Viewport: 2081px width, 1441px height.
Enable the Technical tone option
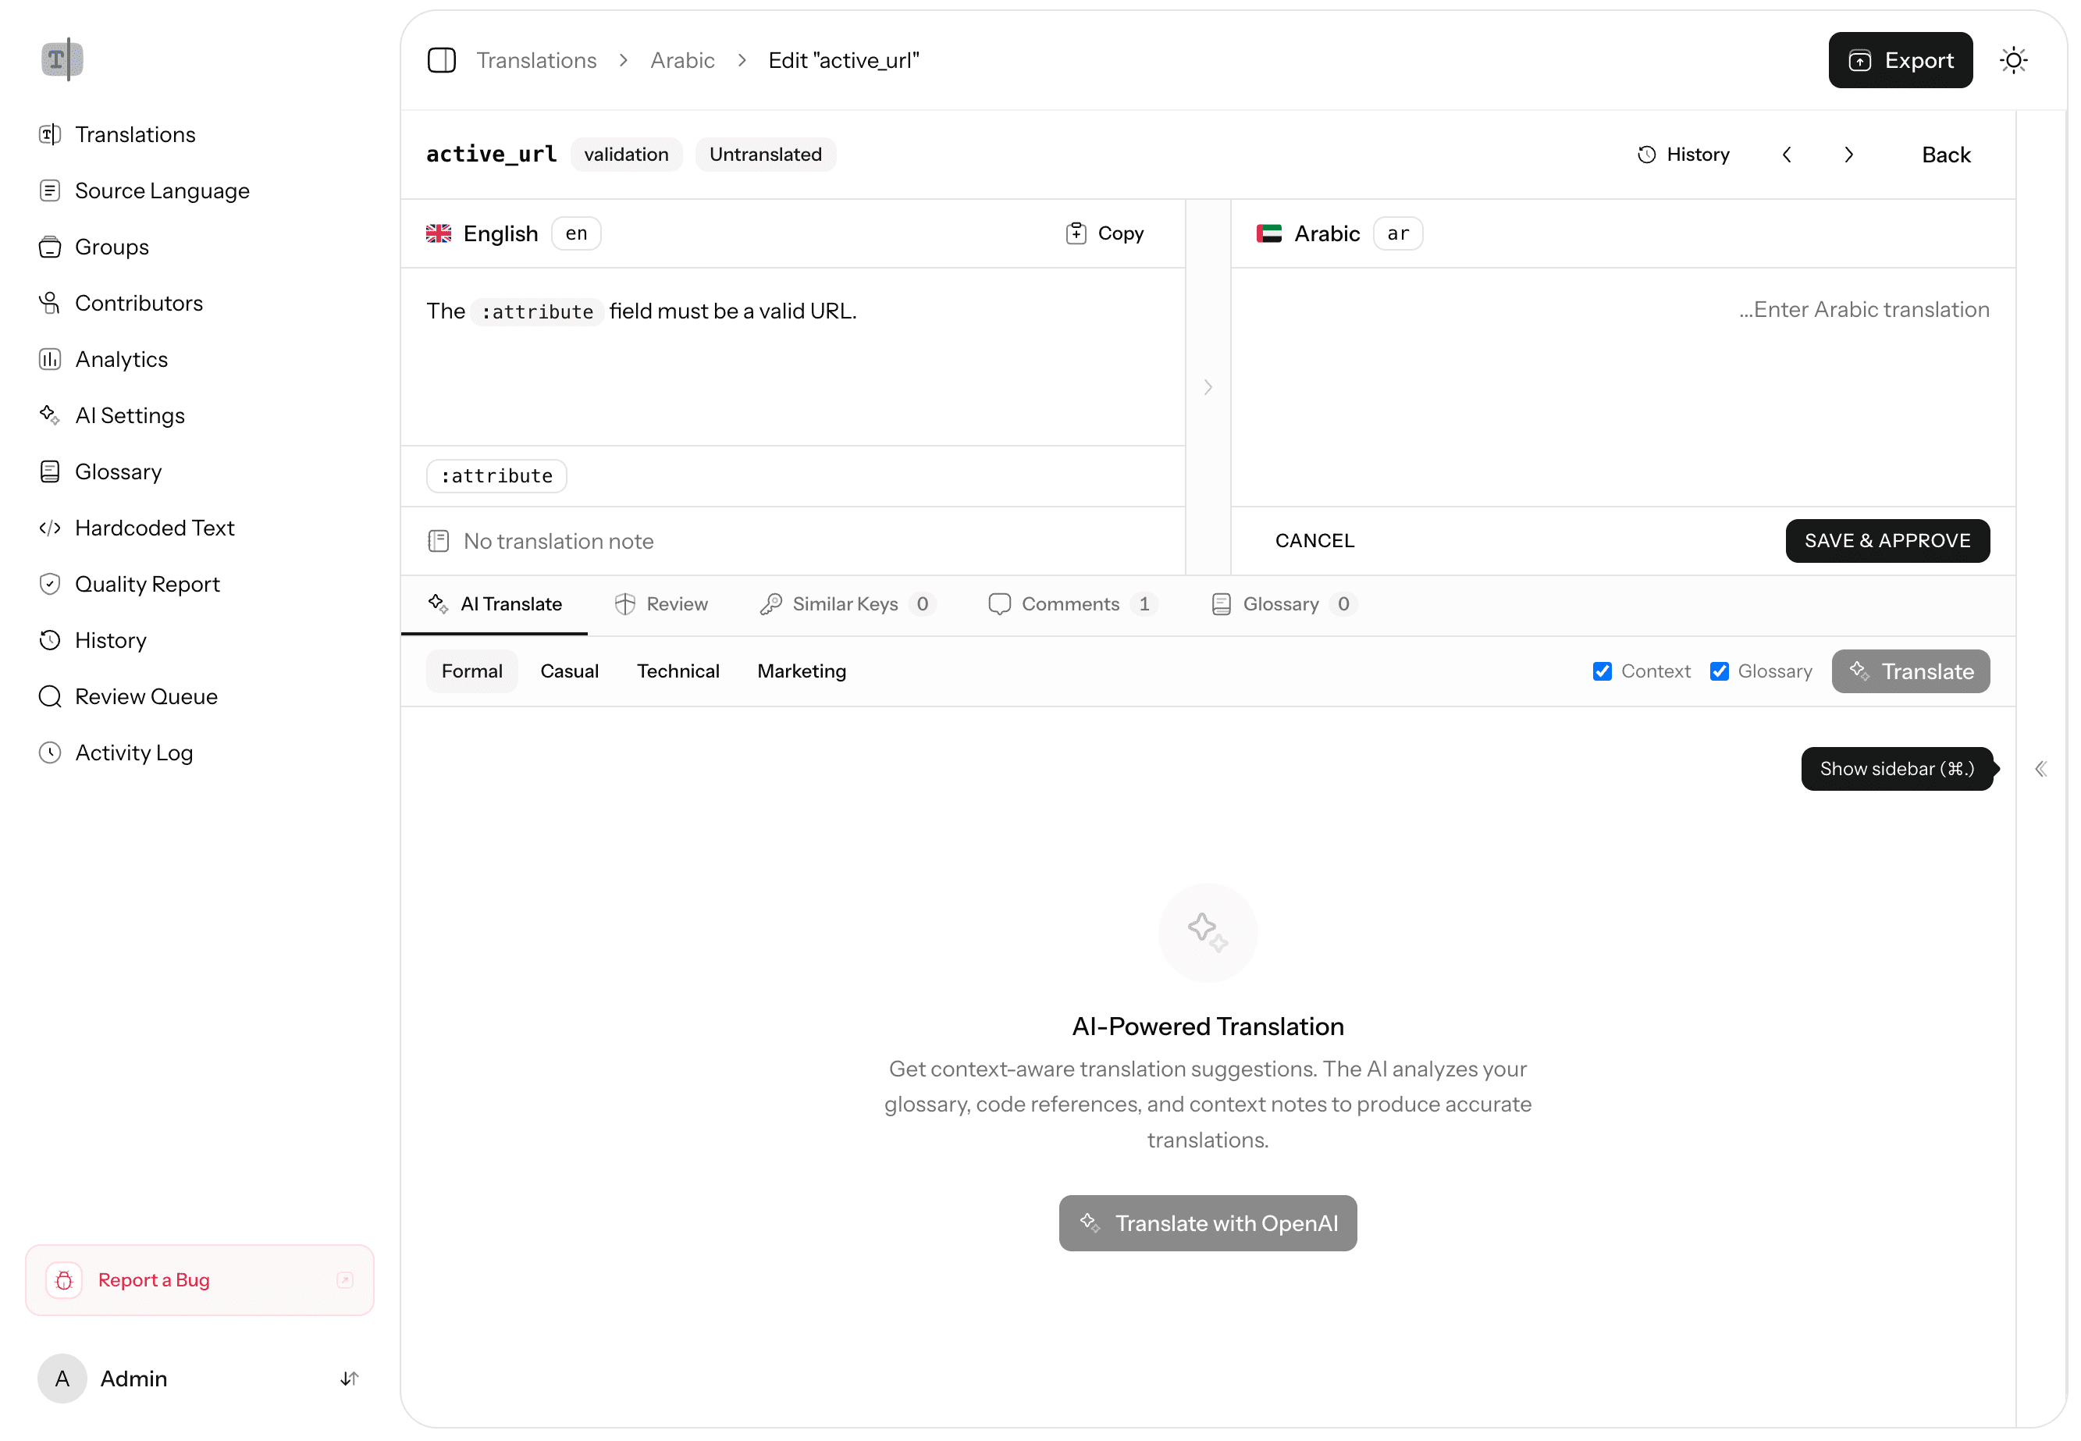pyautogui.click(x=678, y=671)
